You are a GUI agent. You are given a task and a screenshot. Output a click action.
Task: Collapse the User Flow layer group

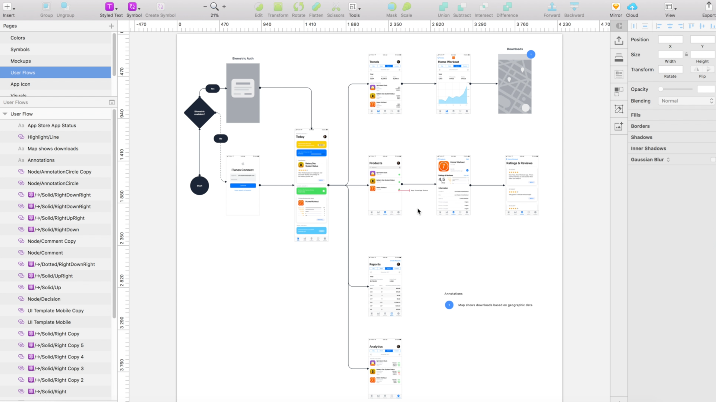click(x=5, y=114)
